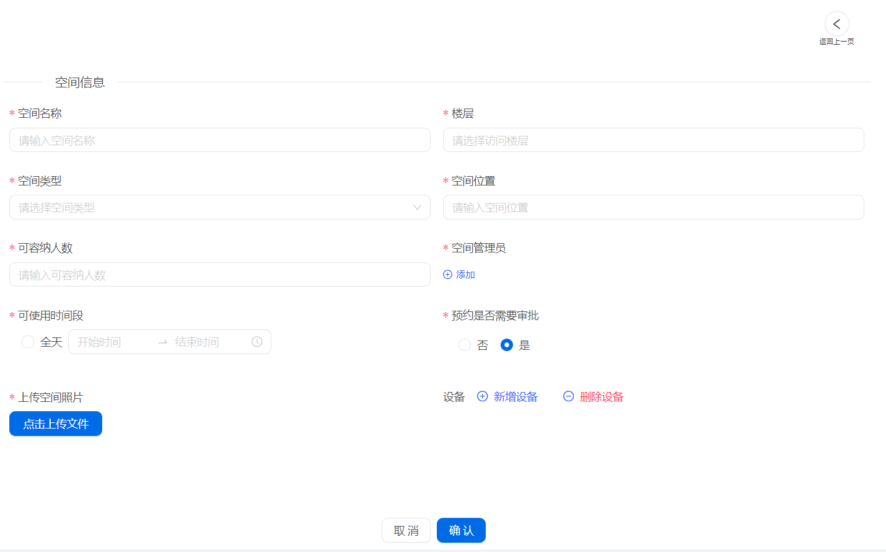Open the 楼层 floor selector field
Viewport: 886px width, 552px height.
[x=653, y=140]
